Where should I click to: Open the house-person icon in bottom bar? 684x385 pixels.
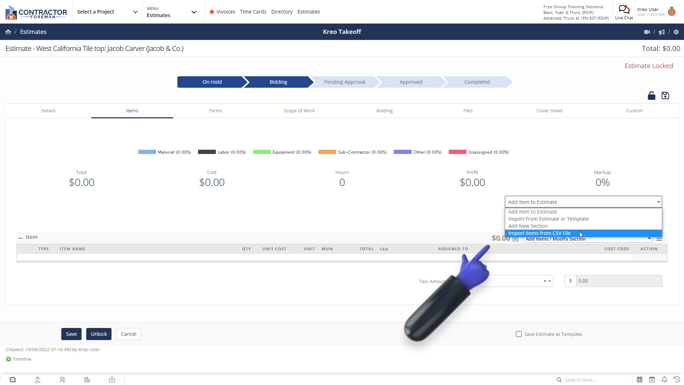tap(112, 380)
